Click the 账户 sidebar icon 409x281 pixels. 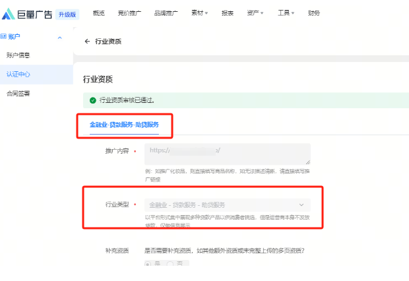click(x=3, y=36)
